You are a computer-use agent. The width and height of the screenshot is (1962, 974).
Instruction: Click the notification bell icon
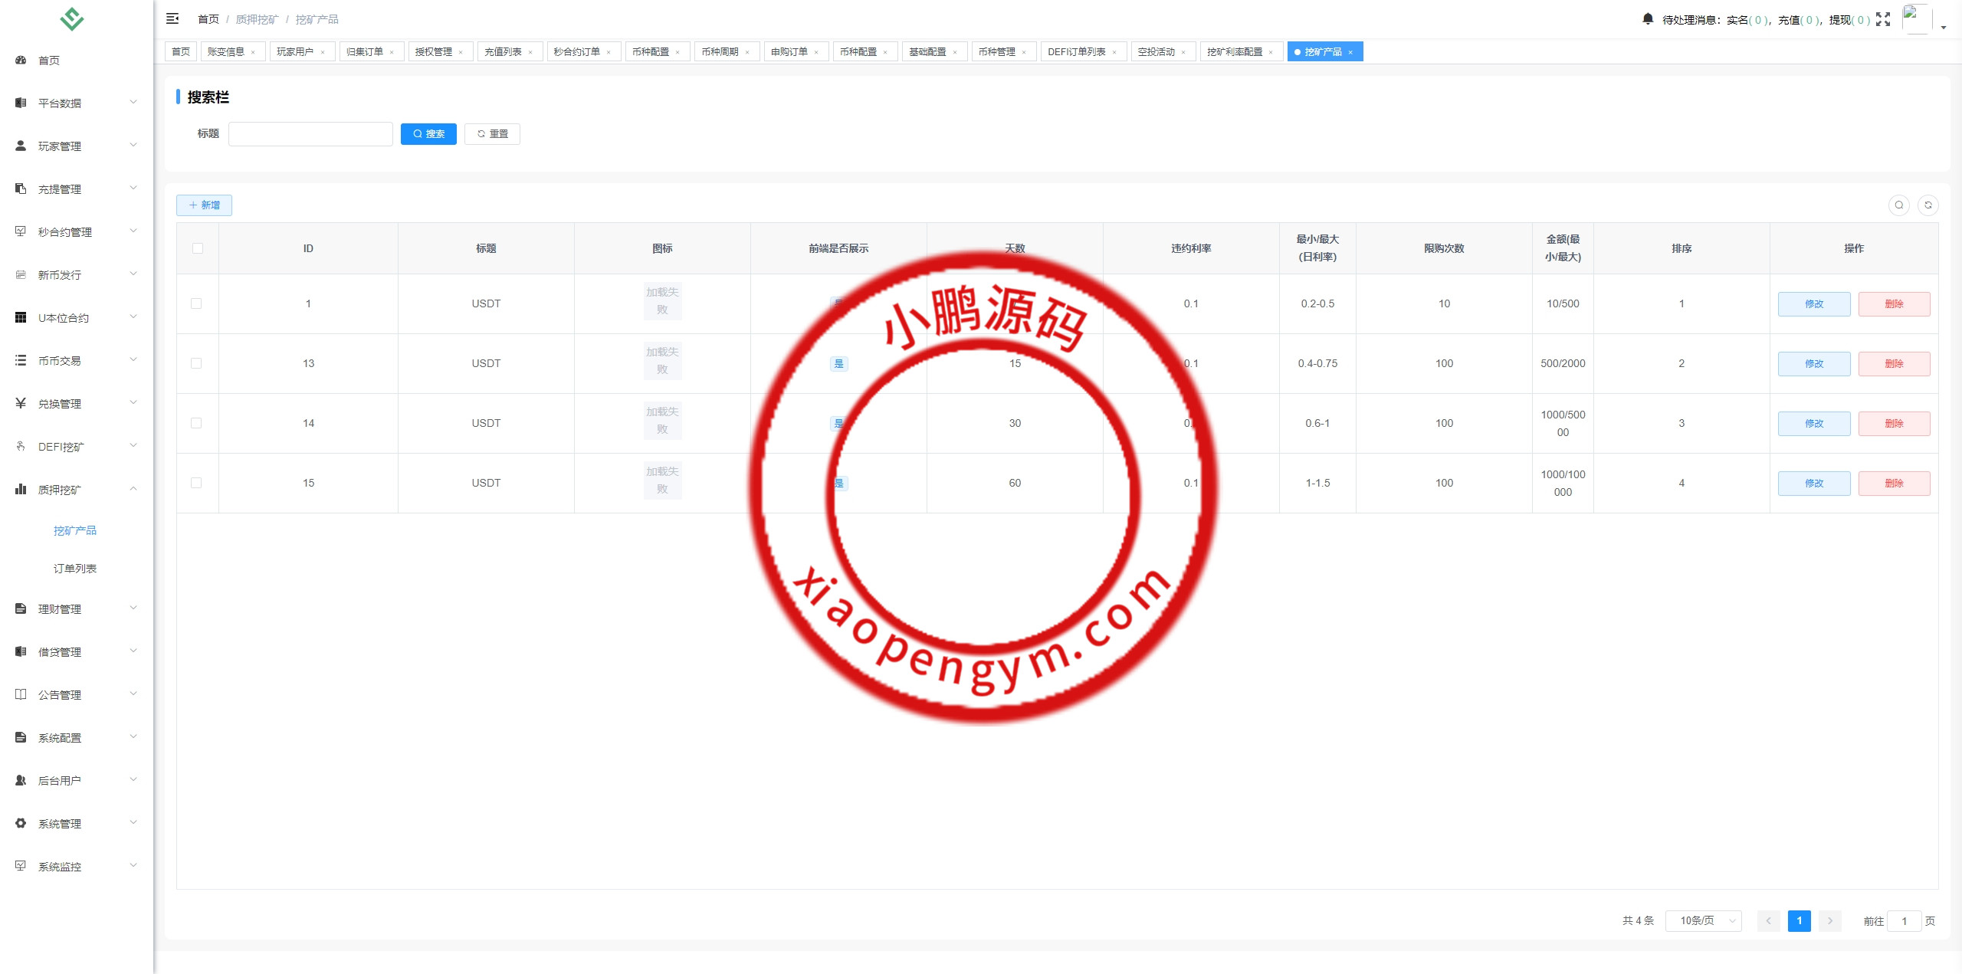coord(1647,18)
